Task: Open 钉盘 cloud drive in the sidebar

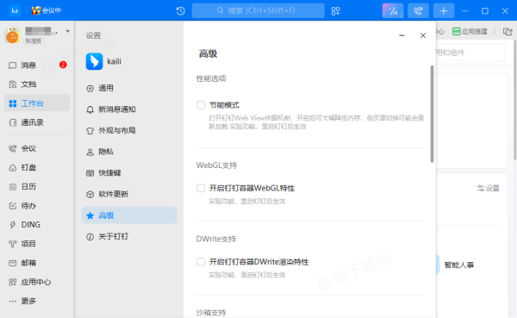Action: pos(37,167)
